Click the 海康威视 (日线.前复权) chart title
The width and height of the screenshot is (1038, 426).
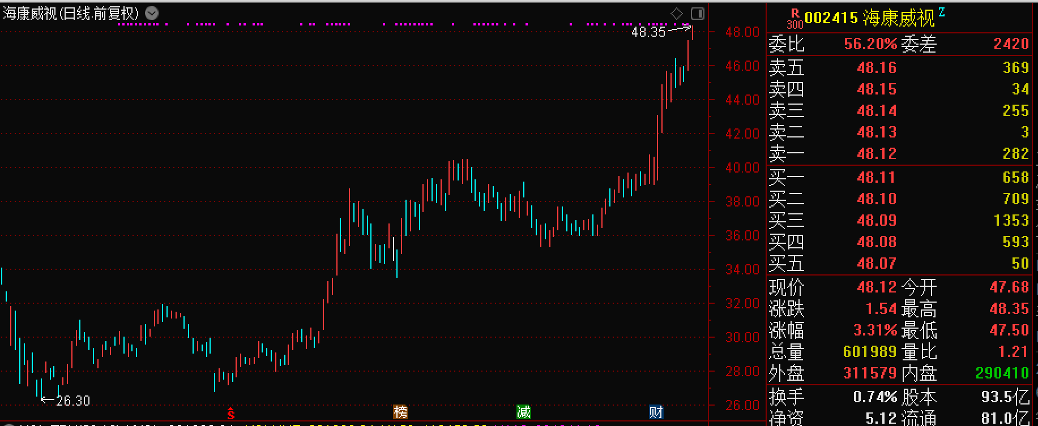coord(71,13)
